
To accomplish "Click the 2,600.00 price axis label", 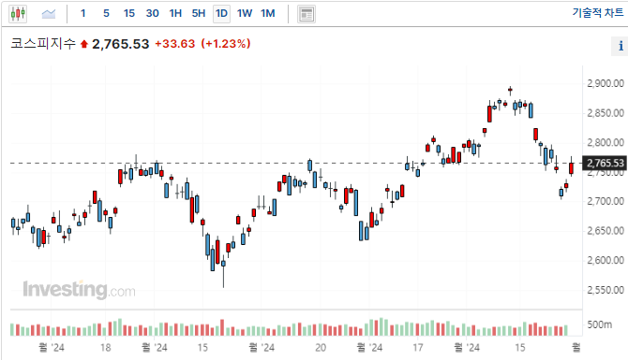I will [606, 261].
